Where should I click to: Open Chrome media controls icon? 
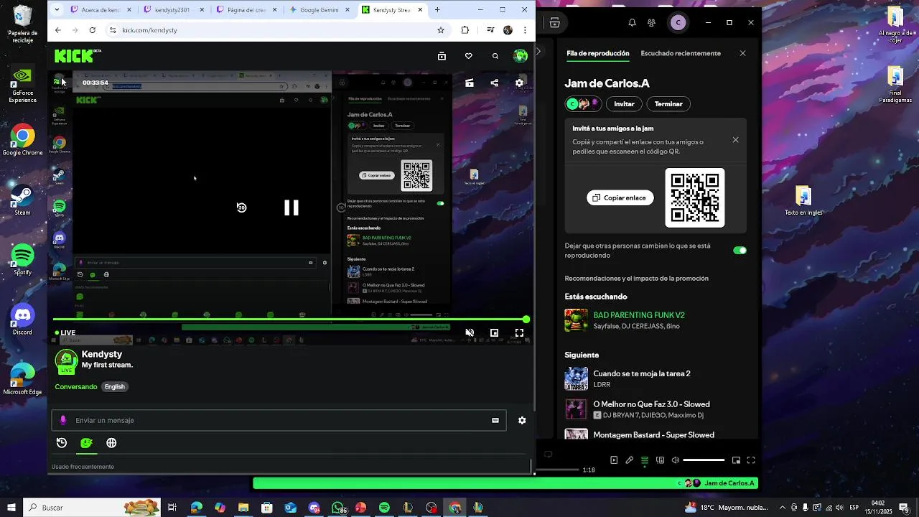pos(490,30)
